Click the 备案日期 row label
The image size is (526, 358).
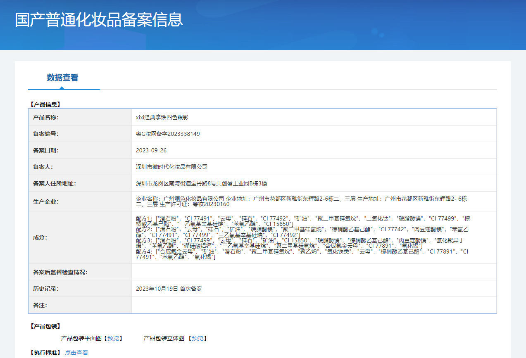46,150
